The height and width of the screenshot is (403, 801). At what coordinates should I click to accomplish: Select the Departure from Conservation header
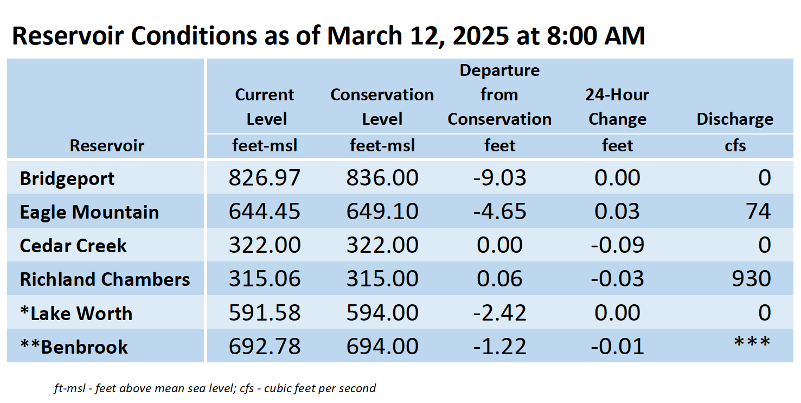coord(499,95)
